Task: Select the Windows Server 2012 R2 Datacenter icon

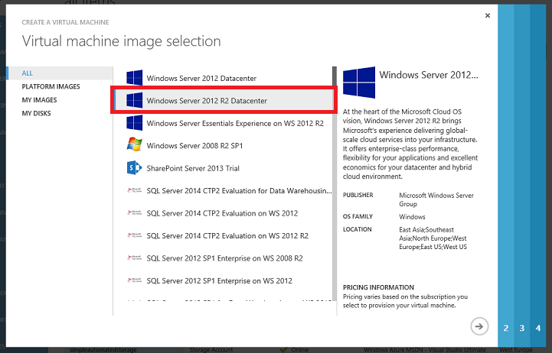Action: 135,100
